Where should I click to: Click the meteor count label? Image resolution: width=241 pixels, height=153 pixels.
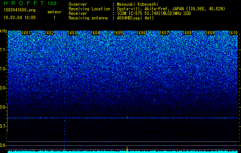coord(54,12)
